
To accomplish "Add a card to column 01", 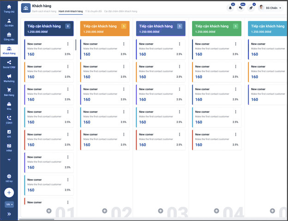I will (x=49, y=211).
